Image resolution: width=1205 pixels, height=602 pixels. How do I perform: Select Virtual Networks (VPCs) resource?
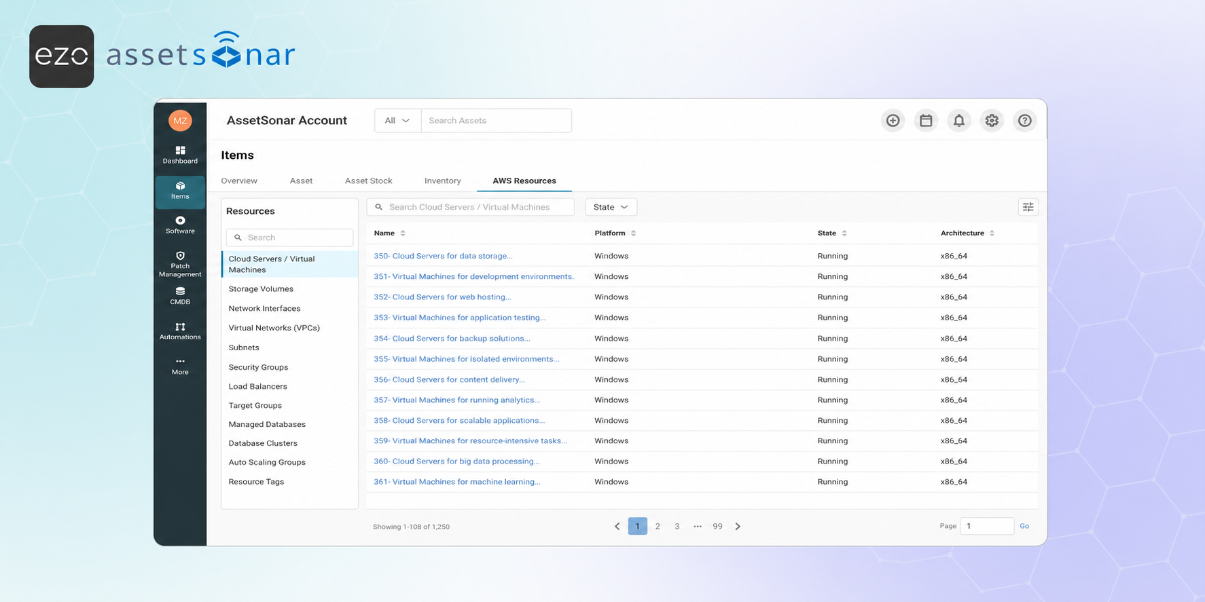pyautogui.click(x=274, y=328)
